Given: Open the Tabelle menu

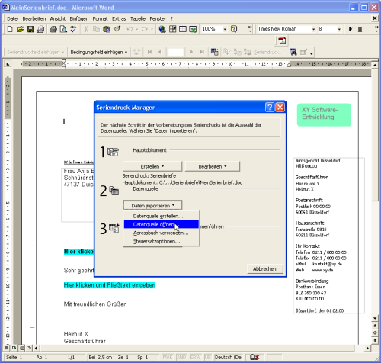Looking at the screenshot, I should tap(138, 19).
